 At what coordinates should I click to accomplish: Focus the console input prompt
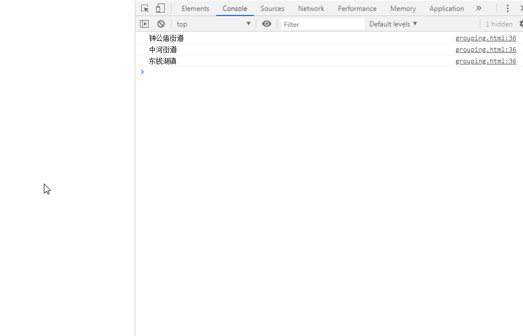pyautogui.click(x=330, y=72)
